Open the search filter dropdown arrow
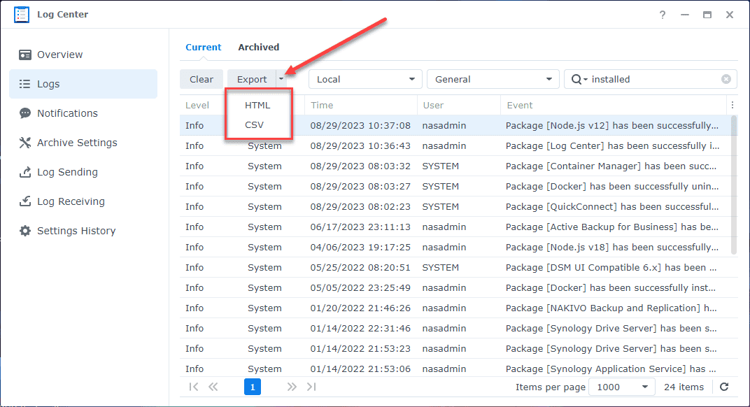Image resolution: width=750 pixels, height=407 pixels. click(x=585, y=78)
